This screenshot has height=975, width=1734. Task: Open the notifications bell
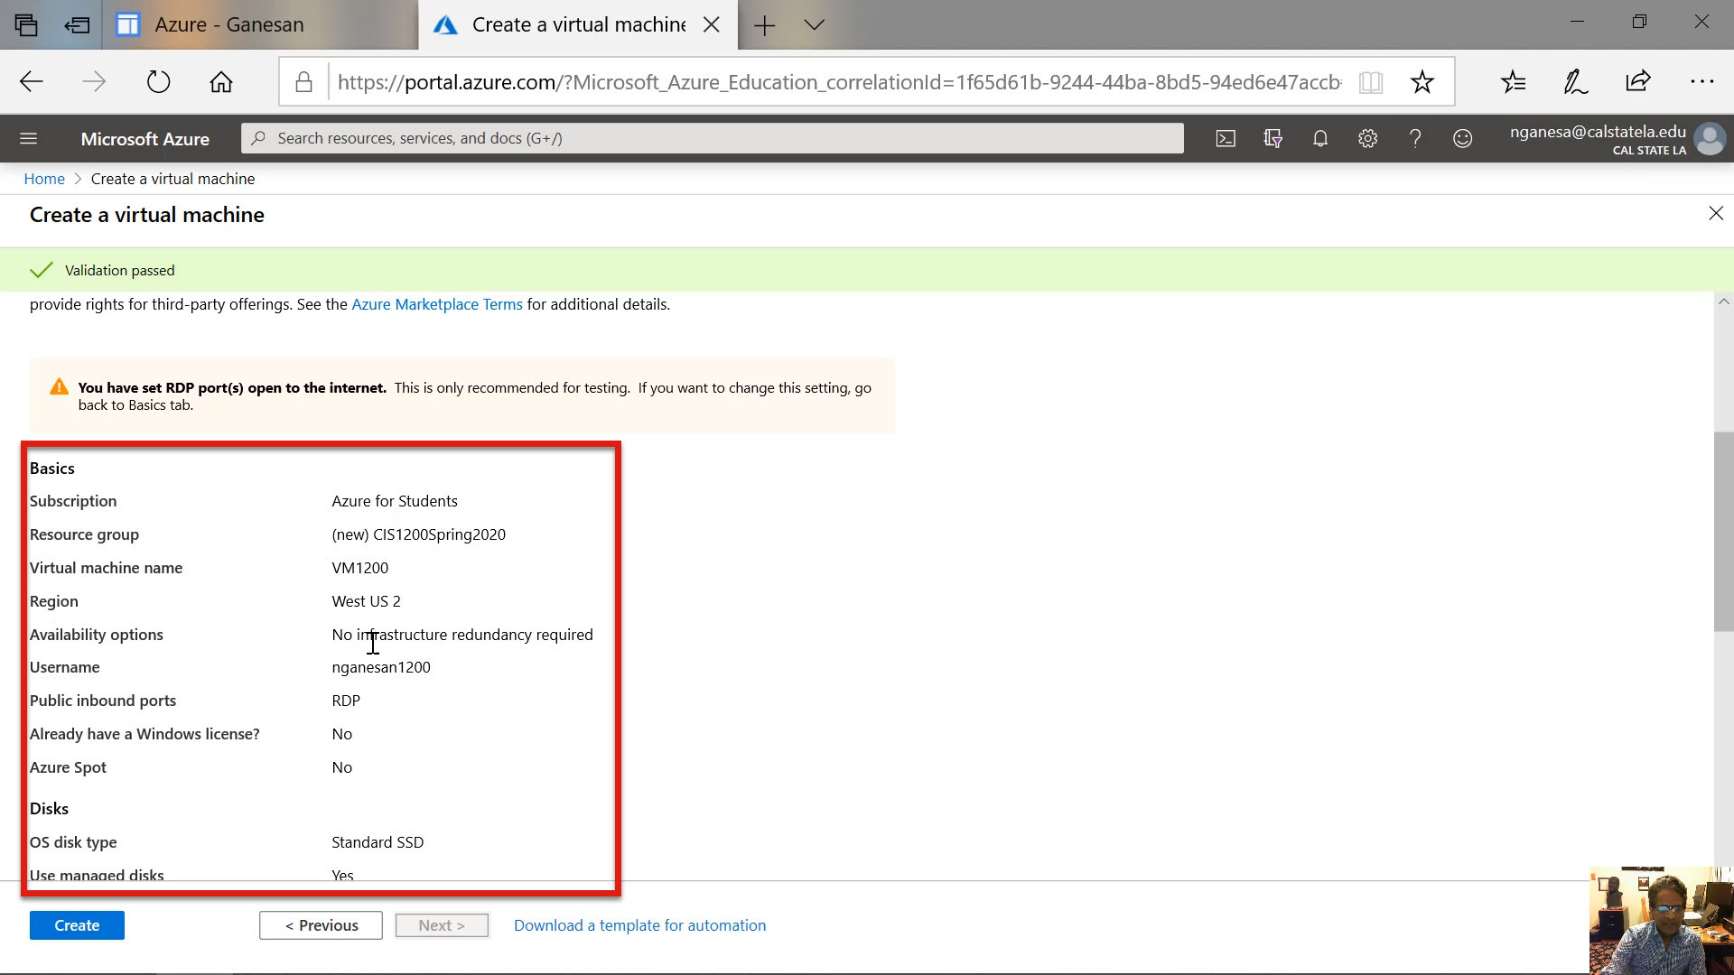[x=1320, y=138]
